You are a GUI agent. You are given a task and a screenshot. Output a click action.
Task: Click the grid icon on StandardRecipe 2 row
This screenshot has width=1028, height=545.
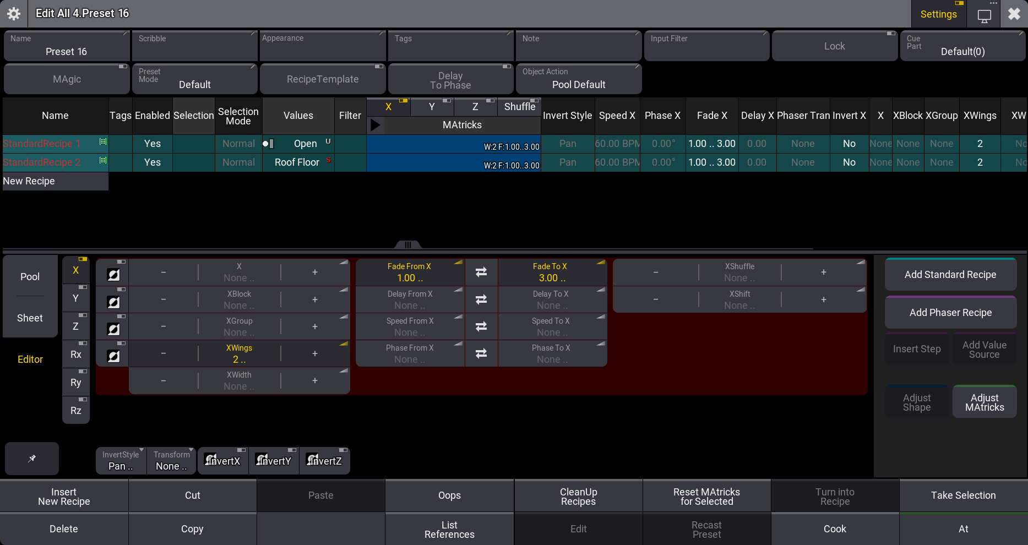pyautogui.click(x=103, y=160)
